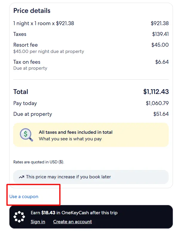
Task: Click the $6.64 tax on fees amount
Action: point(162,62)
